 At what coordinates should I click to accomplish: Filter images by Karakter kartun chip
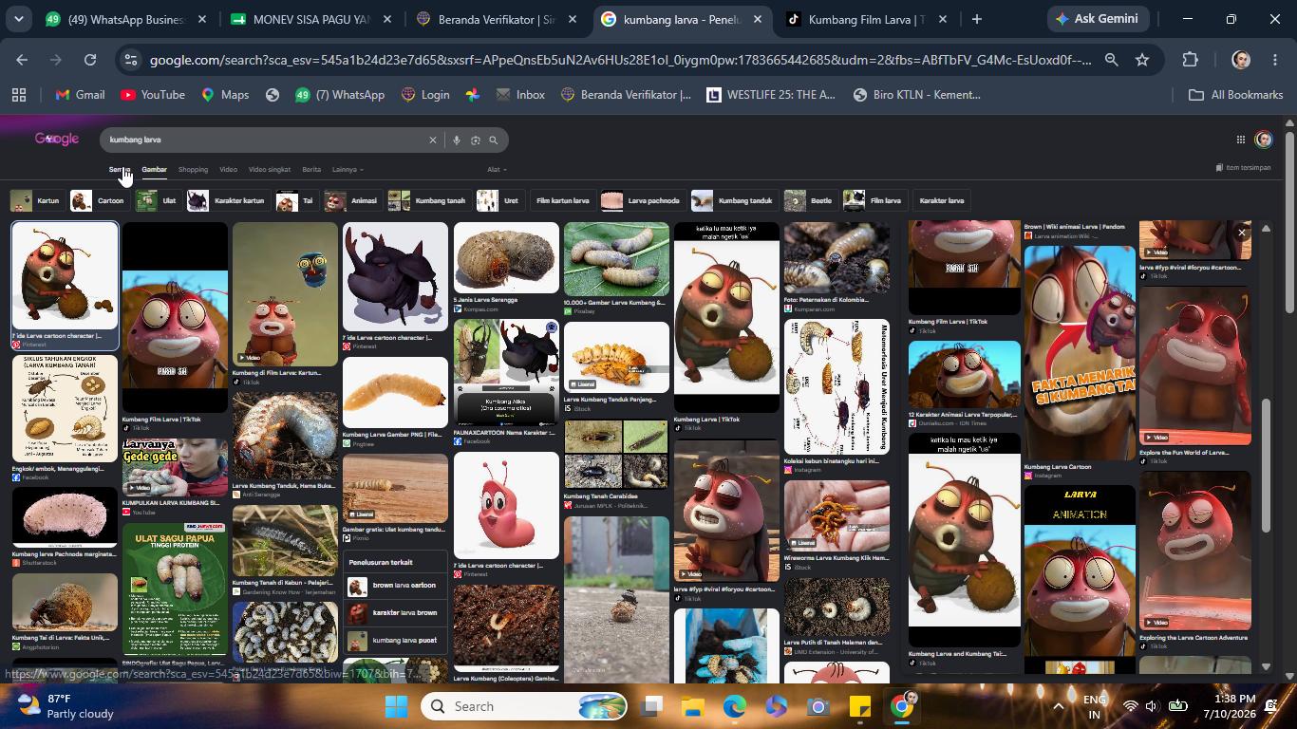(x=226, y=200)
